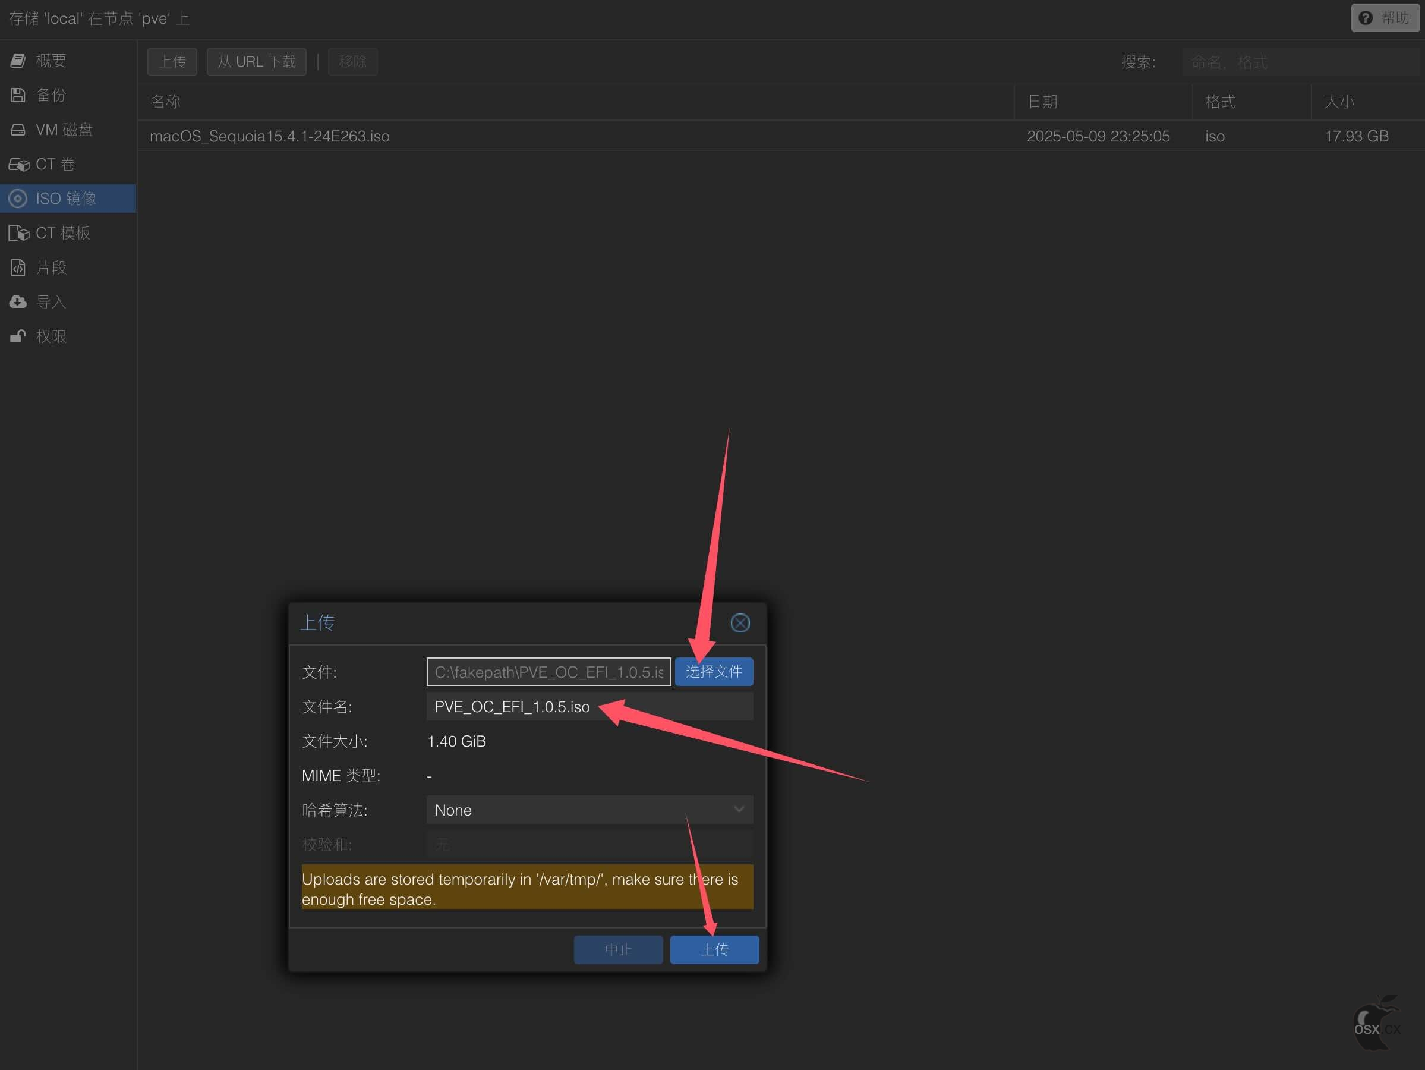Click the 移除 remove button
This screenshot has width=1425, height=1070.
click(352, 62)
